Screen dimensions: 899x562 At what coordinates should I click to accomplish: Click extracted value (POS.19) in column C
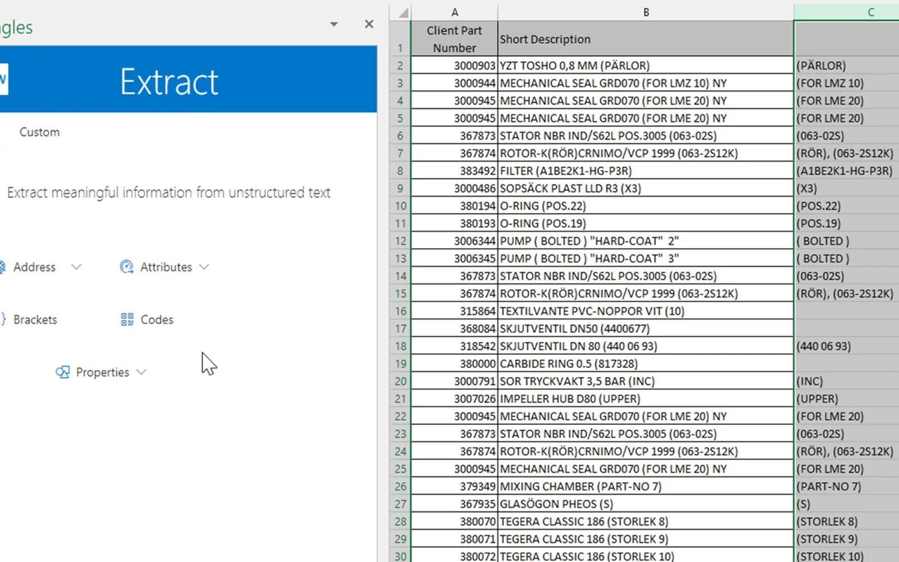(x=847, y=223)
